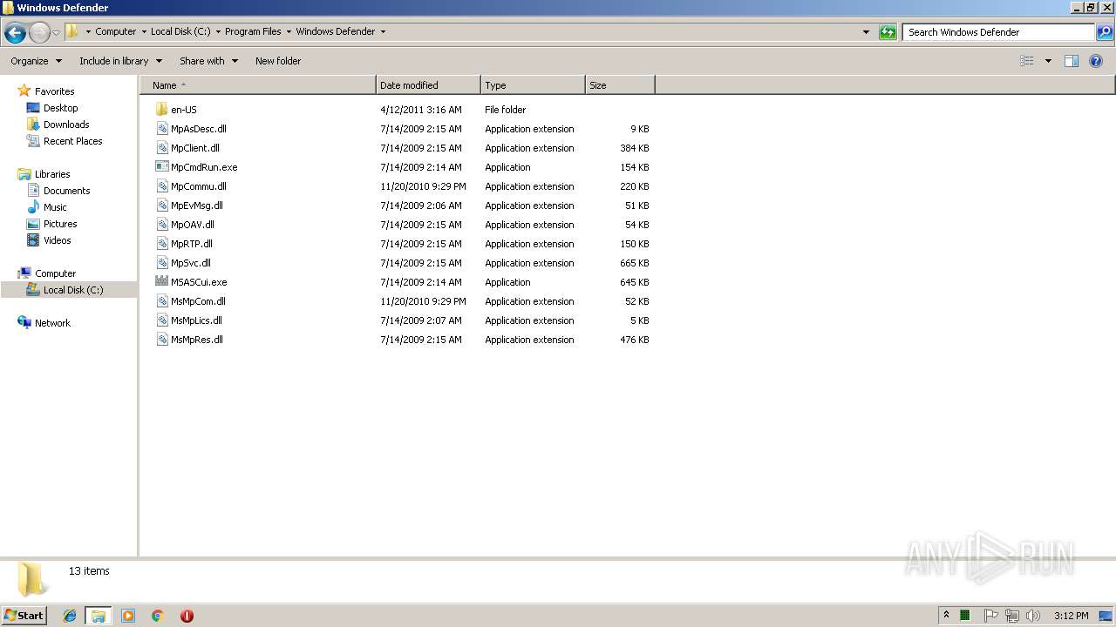The image size is (1116, 627).
Task: Expand the Local Disk (C:) breadcrumb arrow
Action: 218,31
